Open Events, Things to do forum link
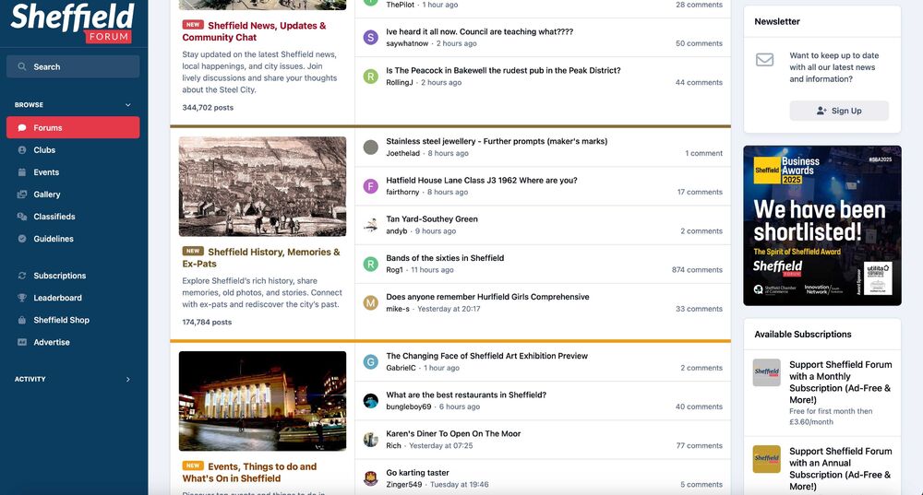Viewport: 923px width, 495px height. click(249, 472)
